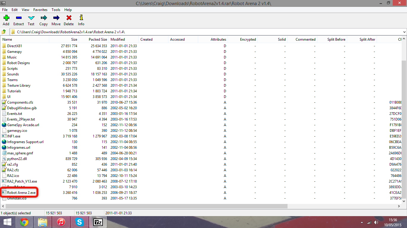Select the UI folder row
The height and width of the screenshot is (228, 407).
pos(201,97)
